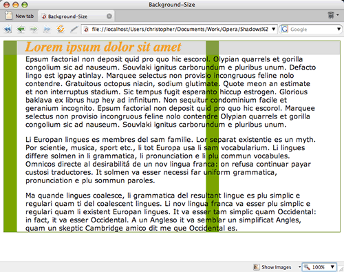Switch to the New tab tab

(19, 16)
